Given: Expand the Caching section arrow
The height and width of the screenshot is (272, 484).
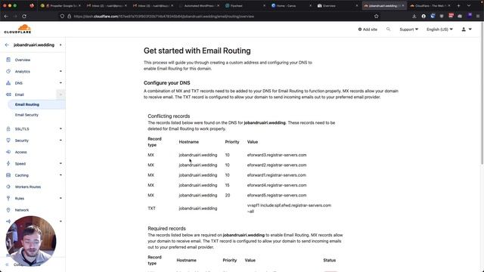Looking at the screenshot, I should pos(60,175).
